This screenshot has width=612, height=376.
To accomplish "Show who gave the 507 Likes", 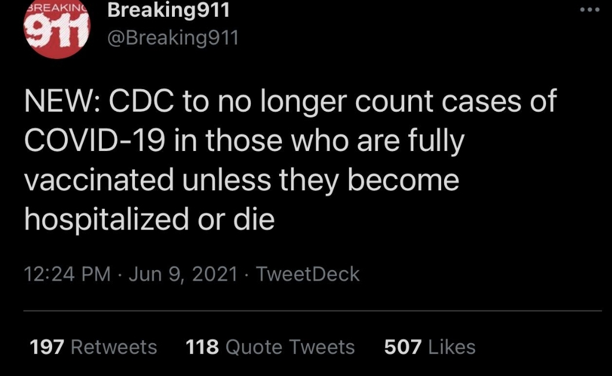I will click(x=430, y=346).
